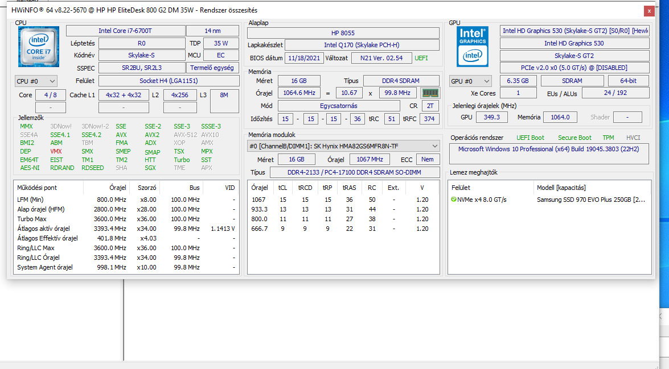Viewport: 669px width, 369px height.
Task: Click the System Agent órajel row
Action: [126, 268]
